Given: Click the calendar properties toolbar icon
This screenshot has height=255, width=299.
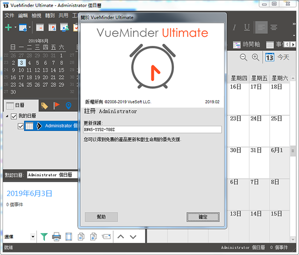Looking at the screenshot, I should 52,28.
